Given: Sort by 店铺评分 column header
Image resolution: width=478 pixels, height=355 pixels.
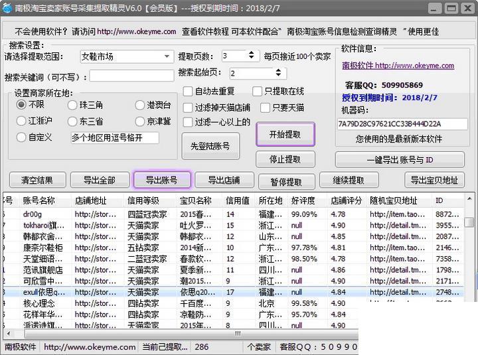Looking at the screenshot, I should [347, 200].
